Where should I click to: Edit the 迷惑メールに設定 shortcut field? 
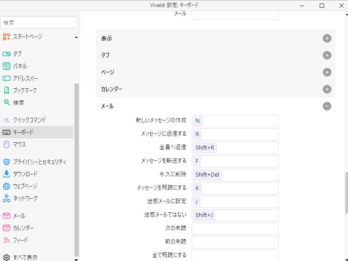[x=235, y=202]
